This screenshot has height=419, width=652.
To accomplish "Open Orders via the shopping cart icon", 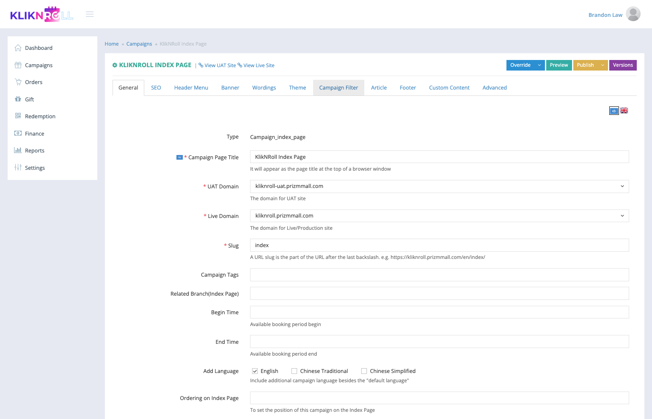I will click(x=18, y=82).
